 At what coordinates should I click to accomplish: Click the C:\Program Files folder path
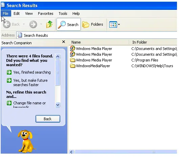145,60
